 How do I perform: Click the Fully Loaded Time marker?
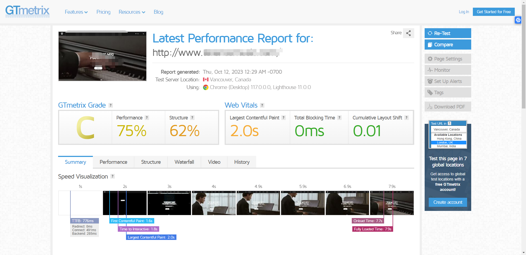click(x=373, y=229)
